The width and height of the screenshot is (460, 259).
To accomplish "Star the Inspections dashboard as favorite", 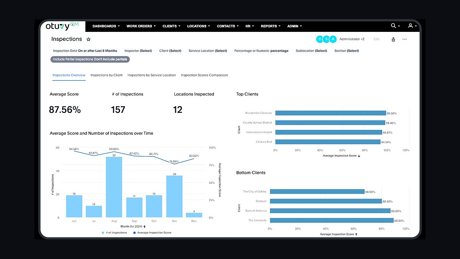I will (x=89, y=39).
